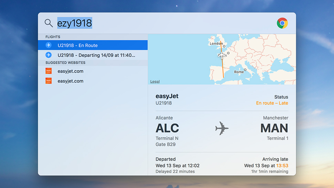This screenshot has width=334, height=188.
Task: Click the 'Gate B29' text
Action: [x=165, y=144]
